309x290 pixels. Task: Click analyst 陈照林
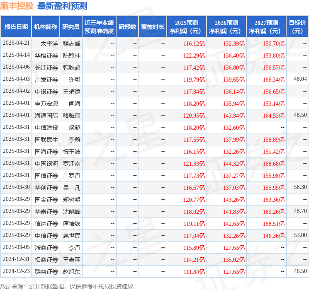coord(72,56)
